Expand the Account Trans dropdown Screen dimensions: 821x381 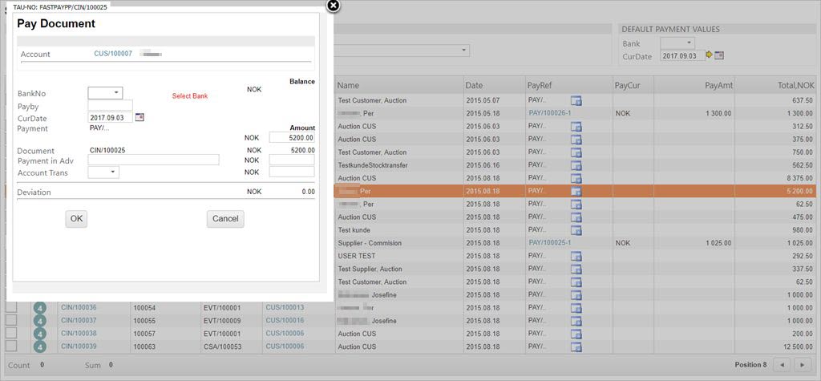[103, 172]
